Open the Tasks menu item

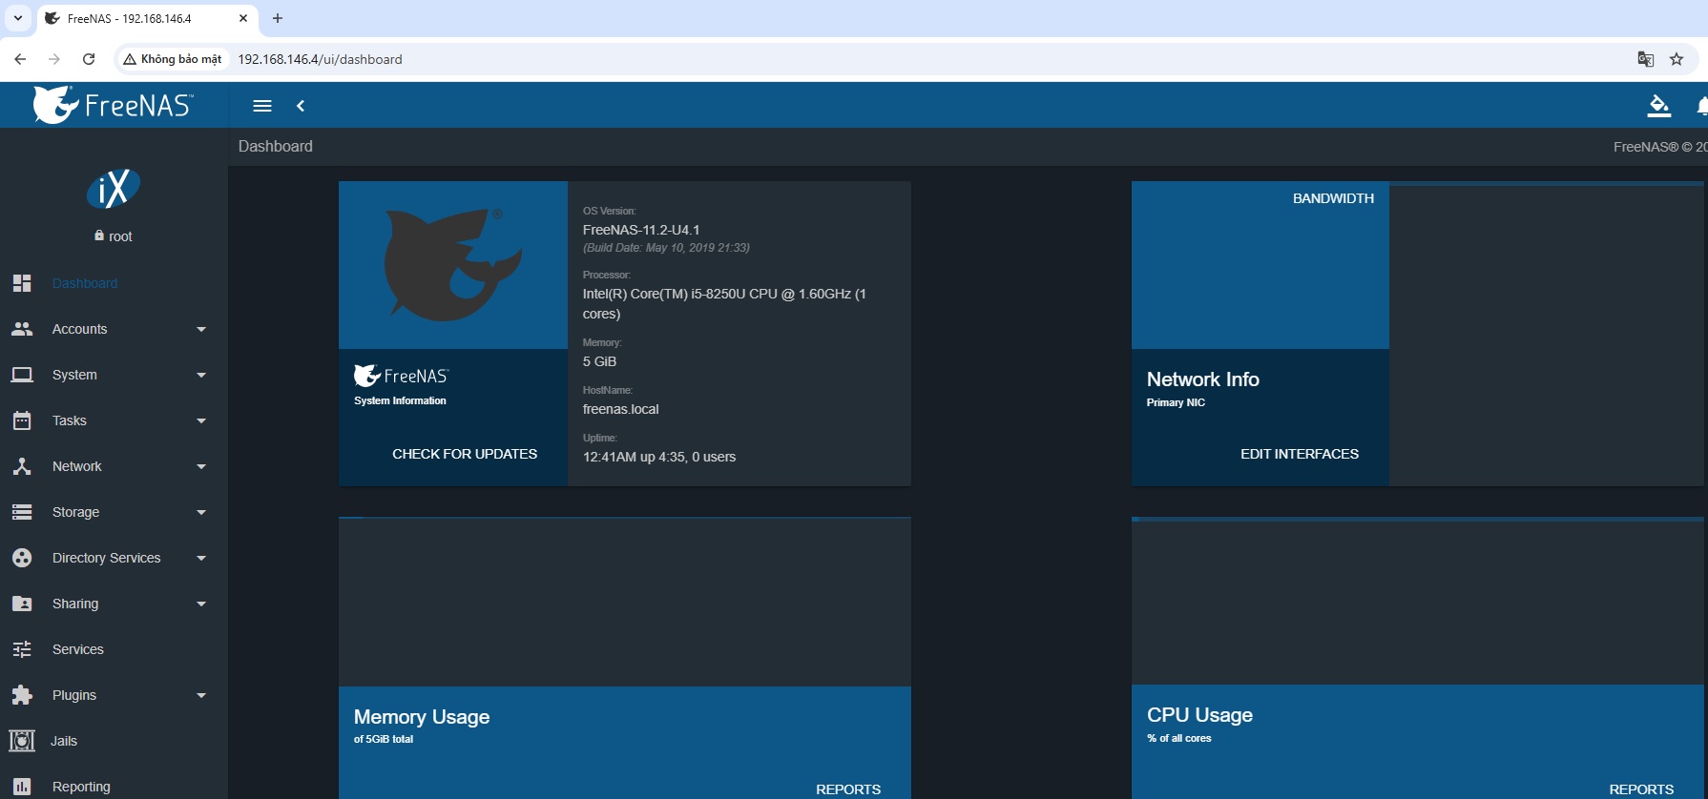click(x=70, y=420)
